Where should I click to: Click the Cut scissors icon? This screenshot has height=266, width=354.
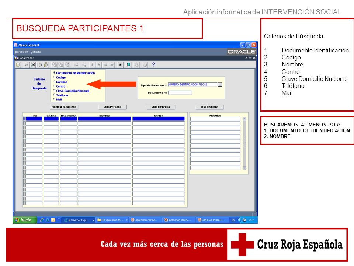33,65
